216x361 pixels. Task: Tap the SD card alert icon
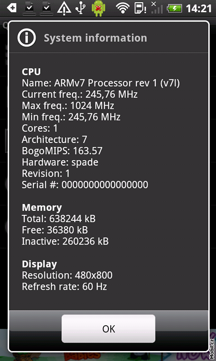[x=140, y=9]
